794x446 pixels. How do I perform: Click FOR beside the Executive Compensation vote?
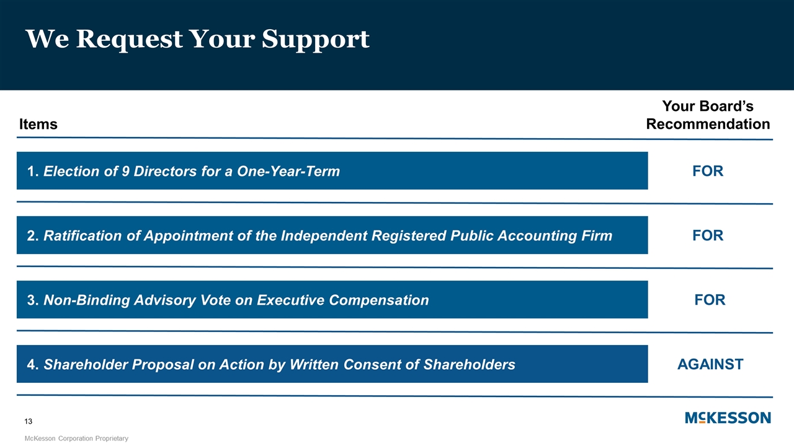[710, 300]
